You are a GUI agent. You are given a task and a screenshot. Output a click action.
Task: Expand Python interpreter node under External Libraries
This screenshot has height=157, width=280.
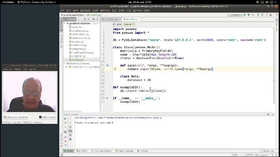66,67
